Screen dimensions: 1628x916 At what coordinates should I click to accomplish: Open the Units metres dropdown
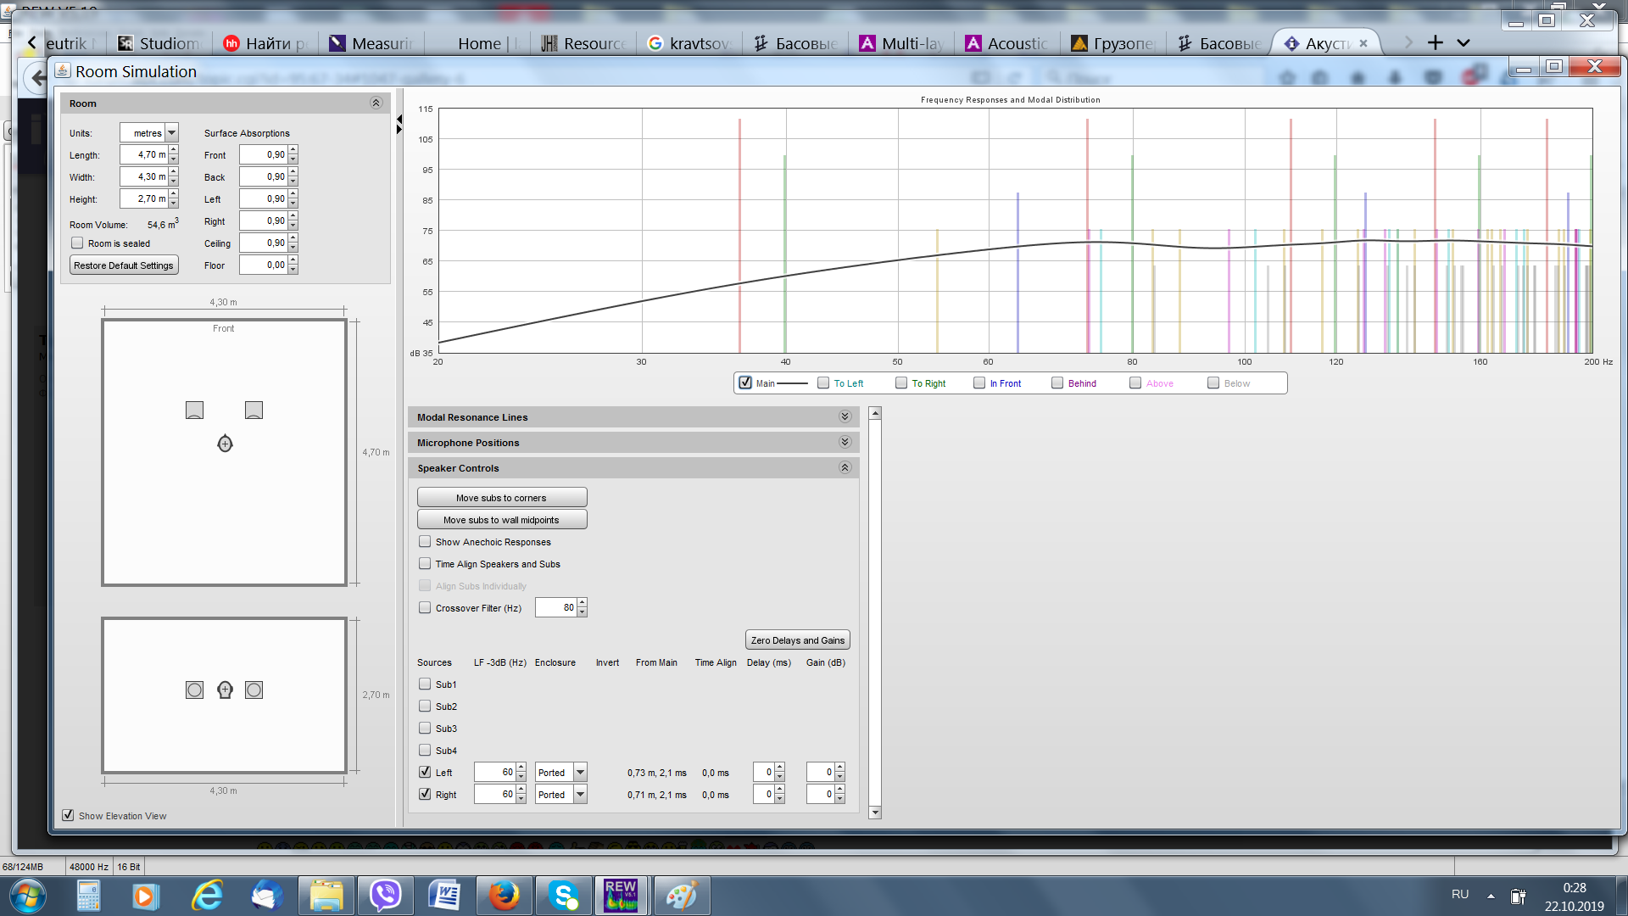coord(171,133)
